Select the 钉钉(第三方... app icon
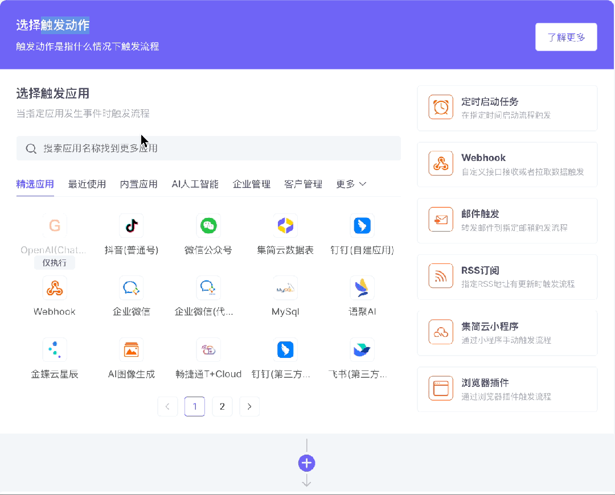Screen dimensions: 615x495 [285, 349]
